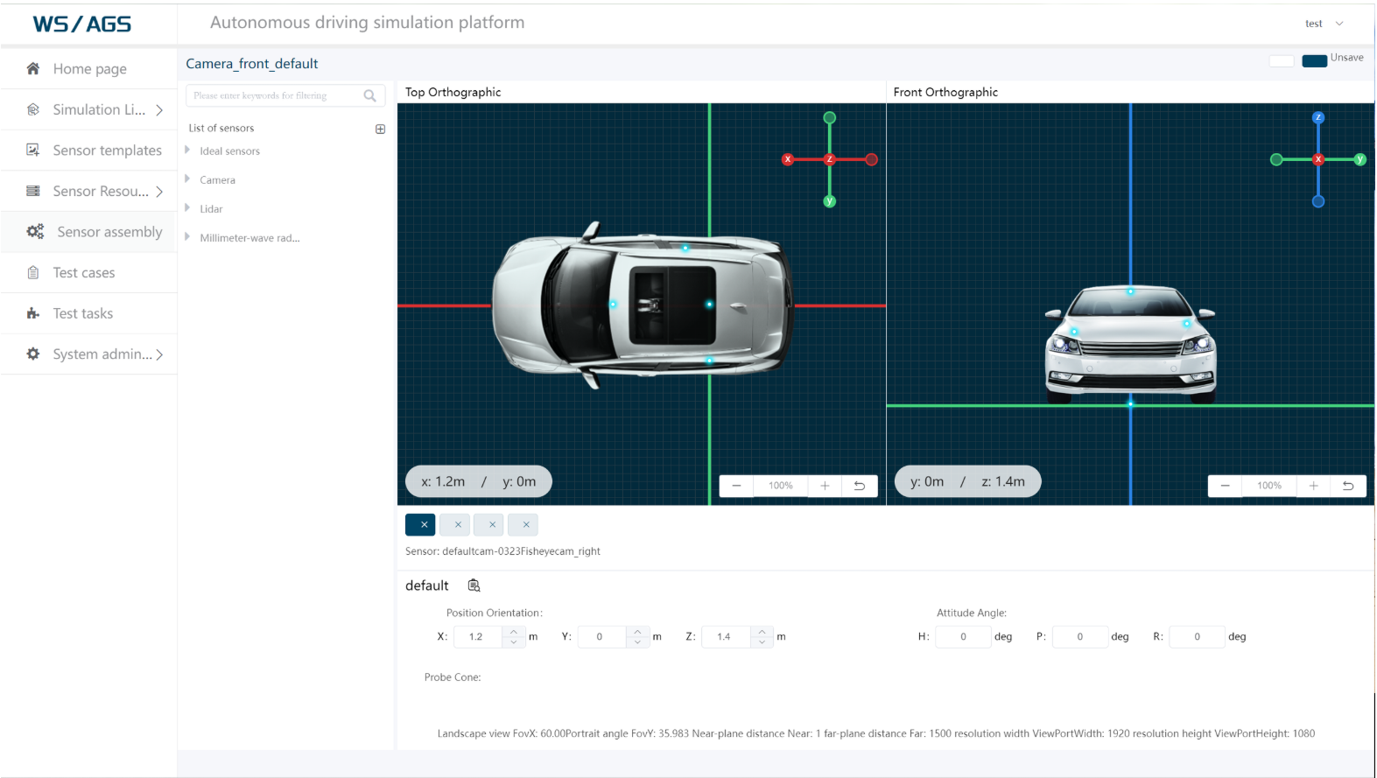Click the Sensor Resou... server icon
1377x778 pixels.
(33, 191)
